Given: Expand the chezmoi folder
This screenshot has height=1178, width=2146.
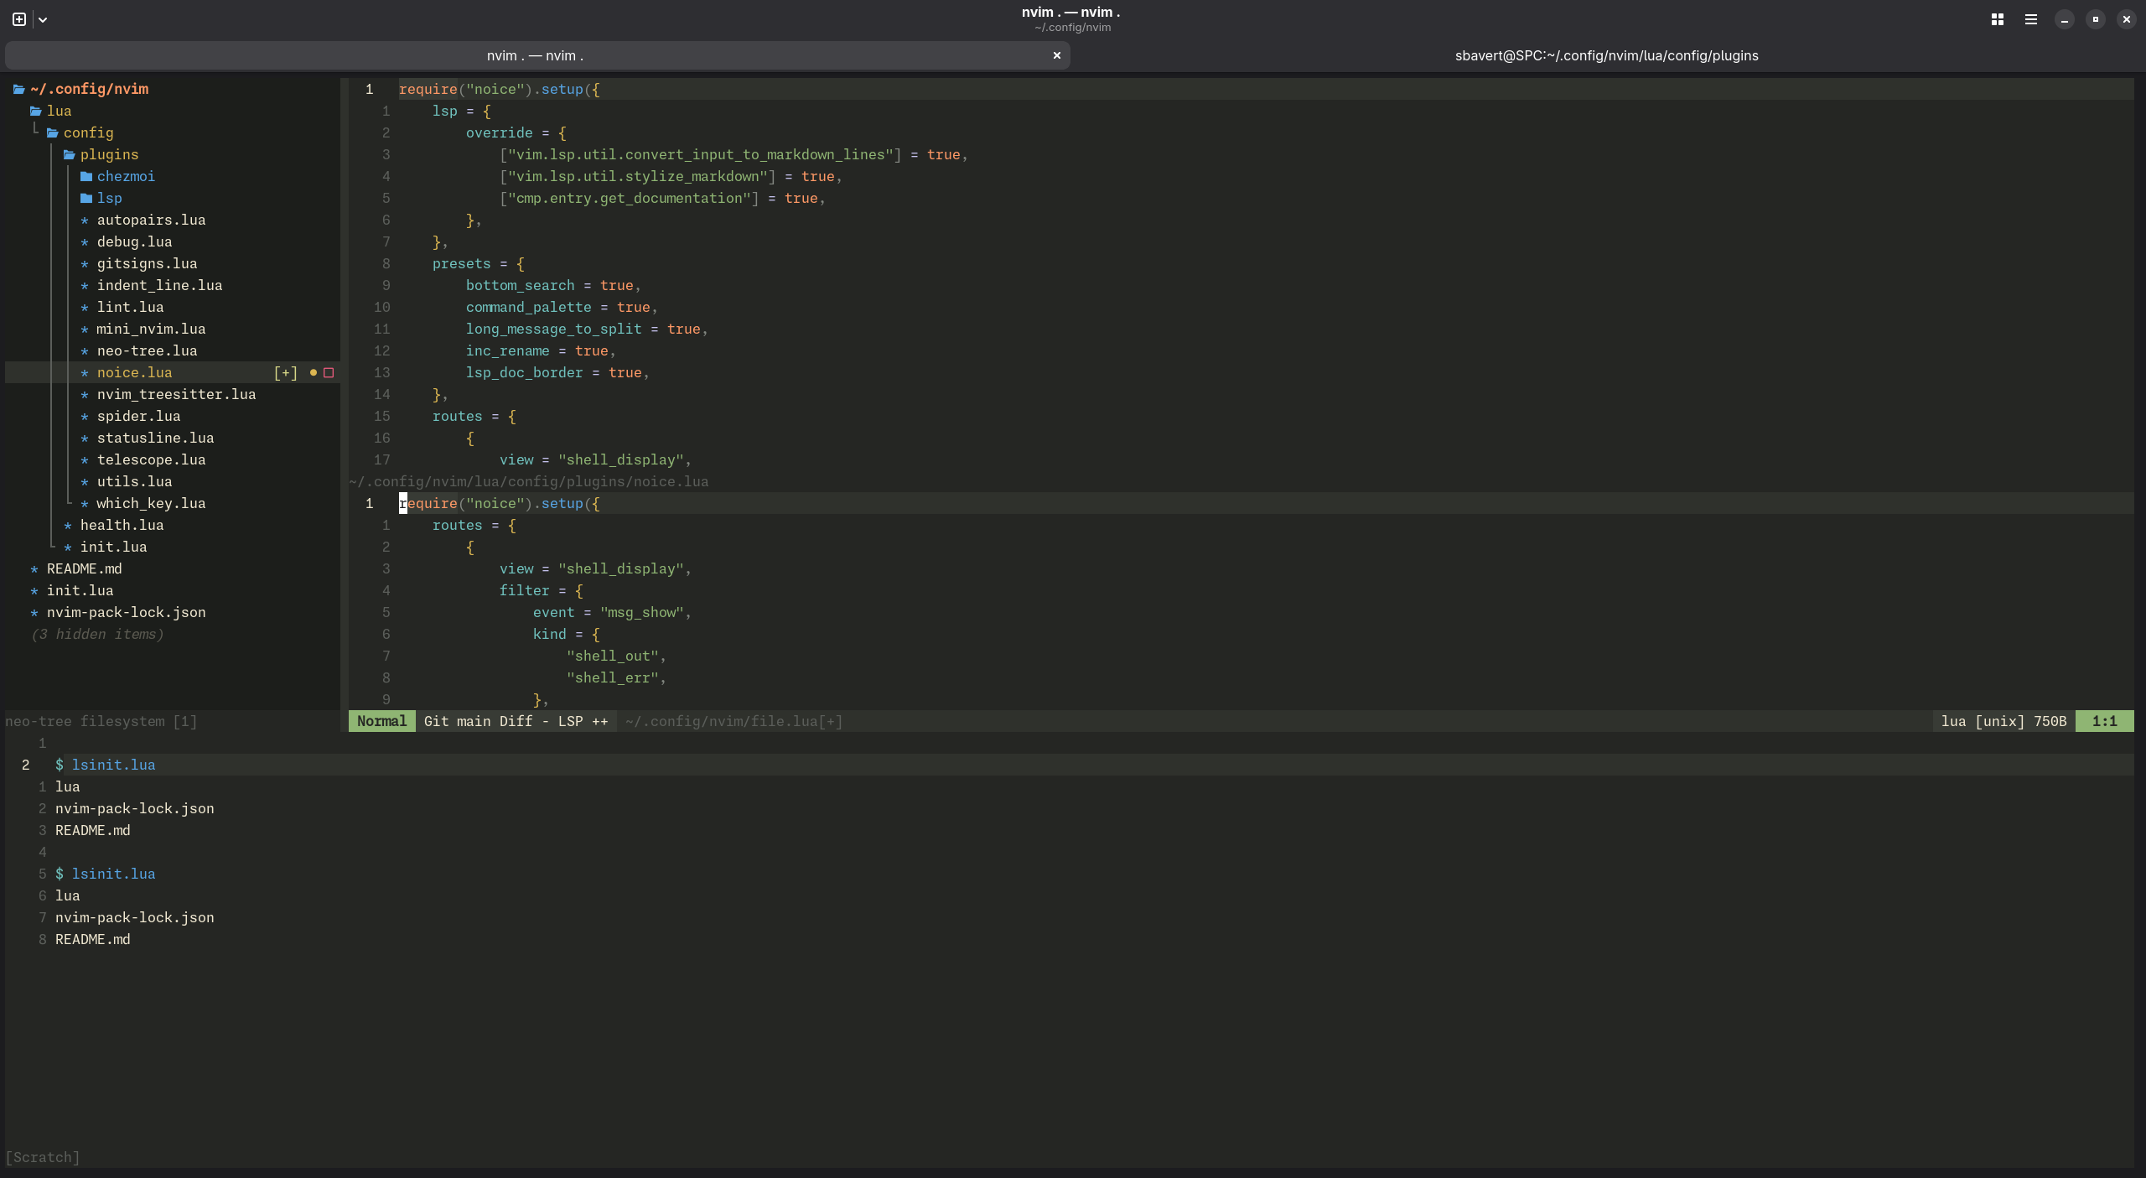Looking at the screenshot, I should point(117,176).
